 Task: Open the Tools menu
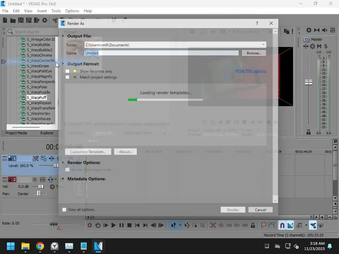[x=56, y=11]
